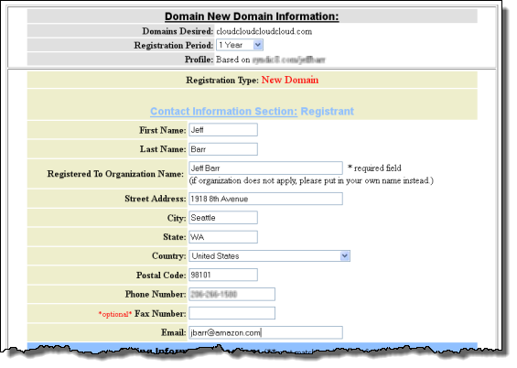The height and width of the screenshot is (368, 517).
Task: Focus the First Name field containing Jeff
Action: tap(223, 130)
